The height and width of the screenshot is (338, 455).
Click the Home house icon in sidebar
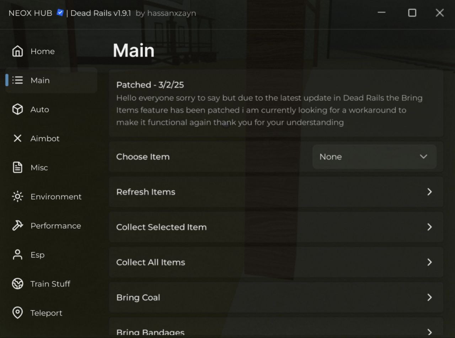[17, 51]
